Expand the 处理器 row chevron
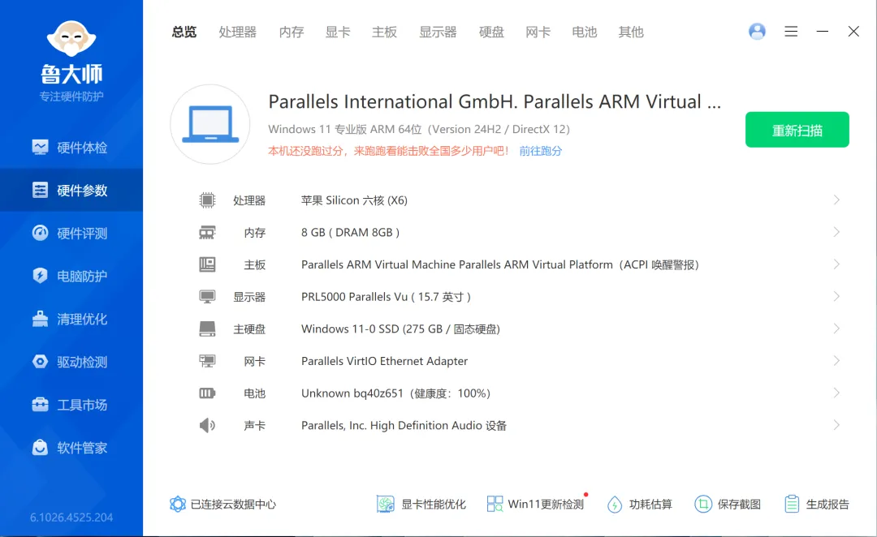This screenshot has height=537, width=877. [836, 200]
